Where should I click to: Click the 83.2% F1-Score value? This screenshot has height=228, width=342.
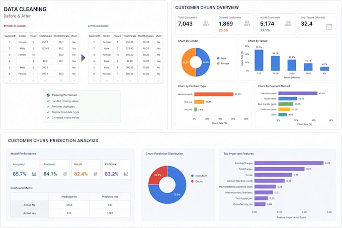click(x=112, y=174)
